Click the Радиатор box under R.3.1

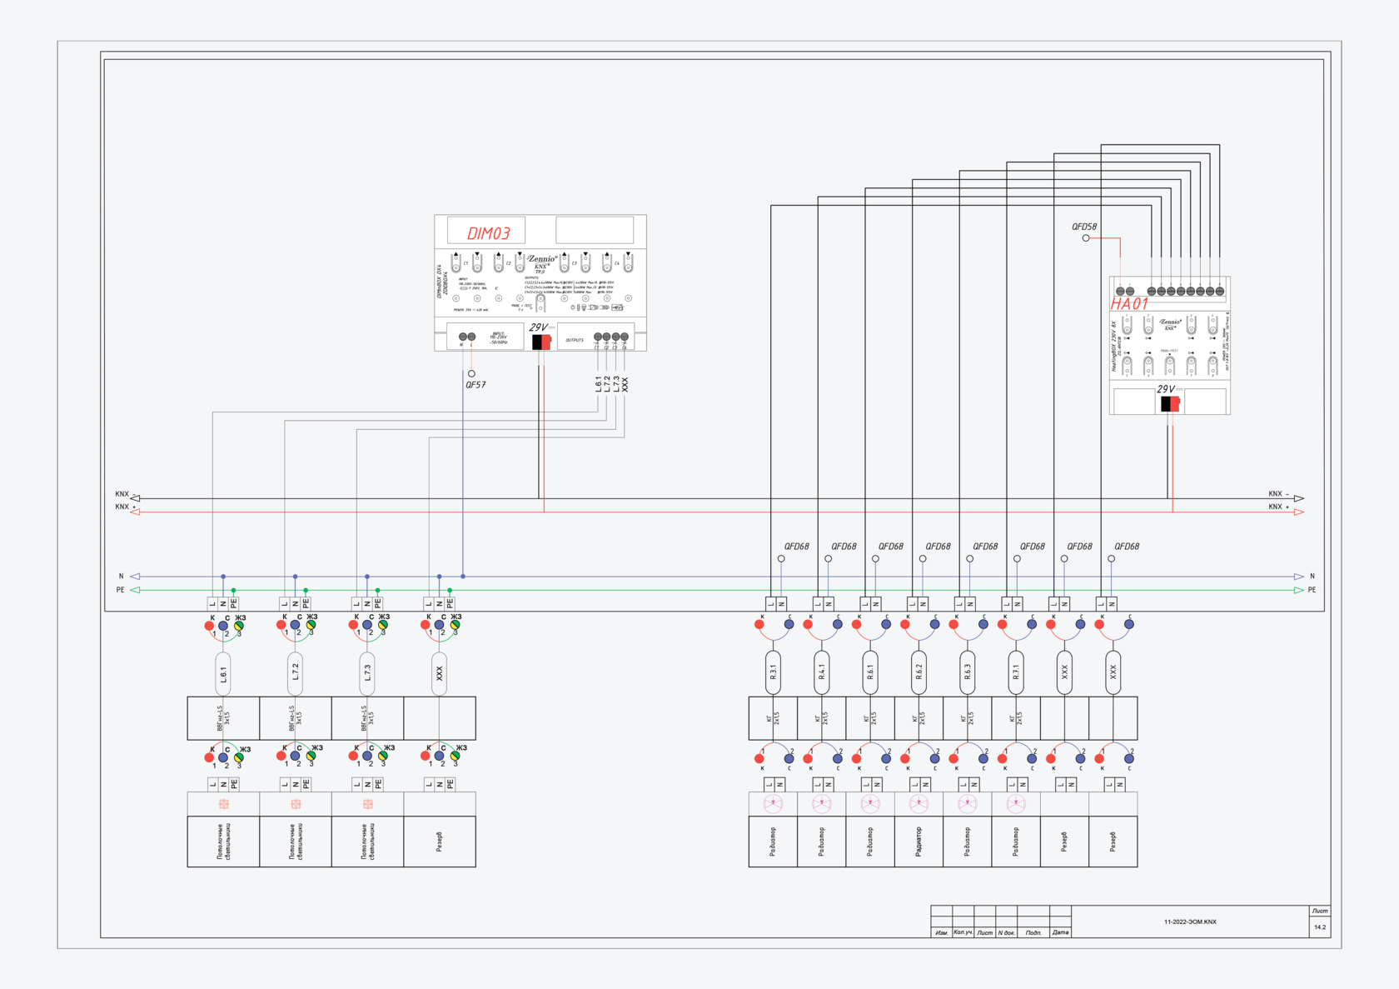click(x=773, y=842)
